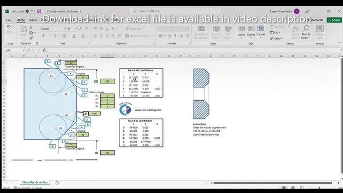Viewport: 343px width, 193px height.
Task: Click the CNC Learning logo image
Action: tap(125, 109)
